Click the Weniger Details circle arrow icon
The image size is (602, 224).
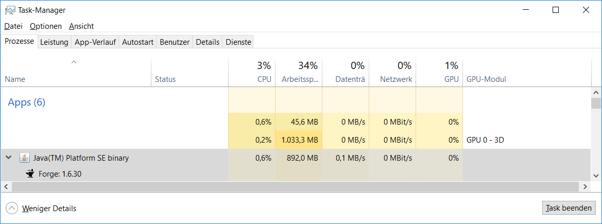click(11, 208)
